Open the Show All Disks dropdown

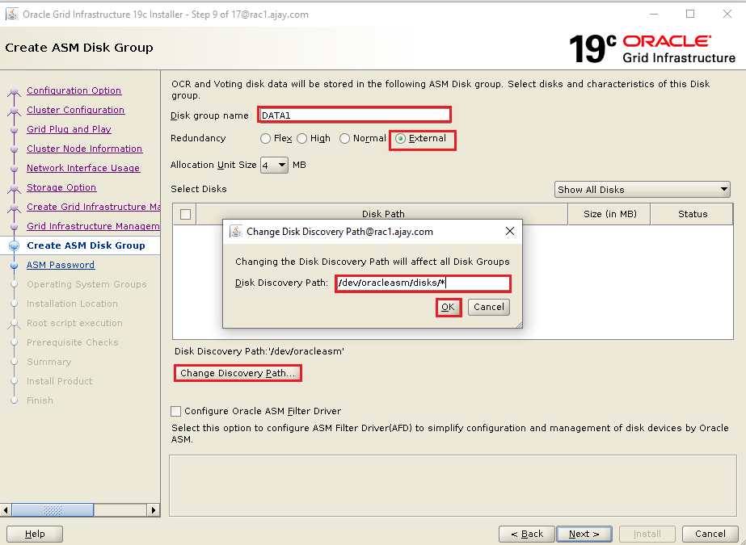click(x=643, y=190)
